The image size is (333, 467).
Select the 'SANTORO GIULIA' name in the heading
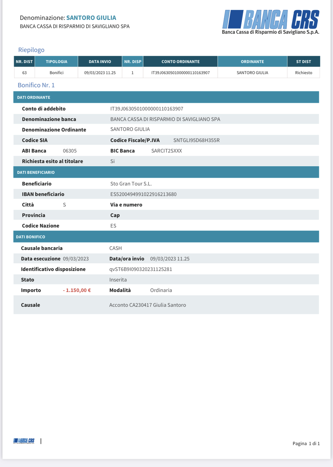tap(91, 18)
